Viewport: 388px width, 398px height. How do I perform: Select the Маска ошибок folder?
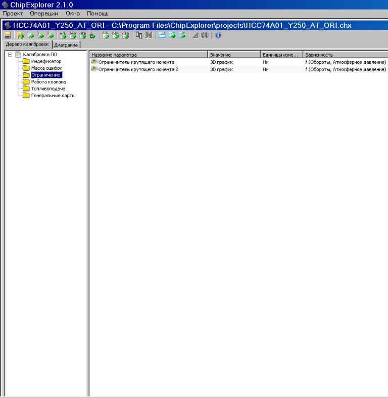[x=46, y=68]
